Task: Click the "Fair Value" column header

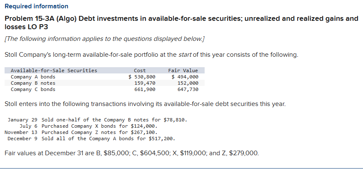Action: pos(183,71)
